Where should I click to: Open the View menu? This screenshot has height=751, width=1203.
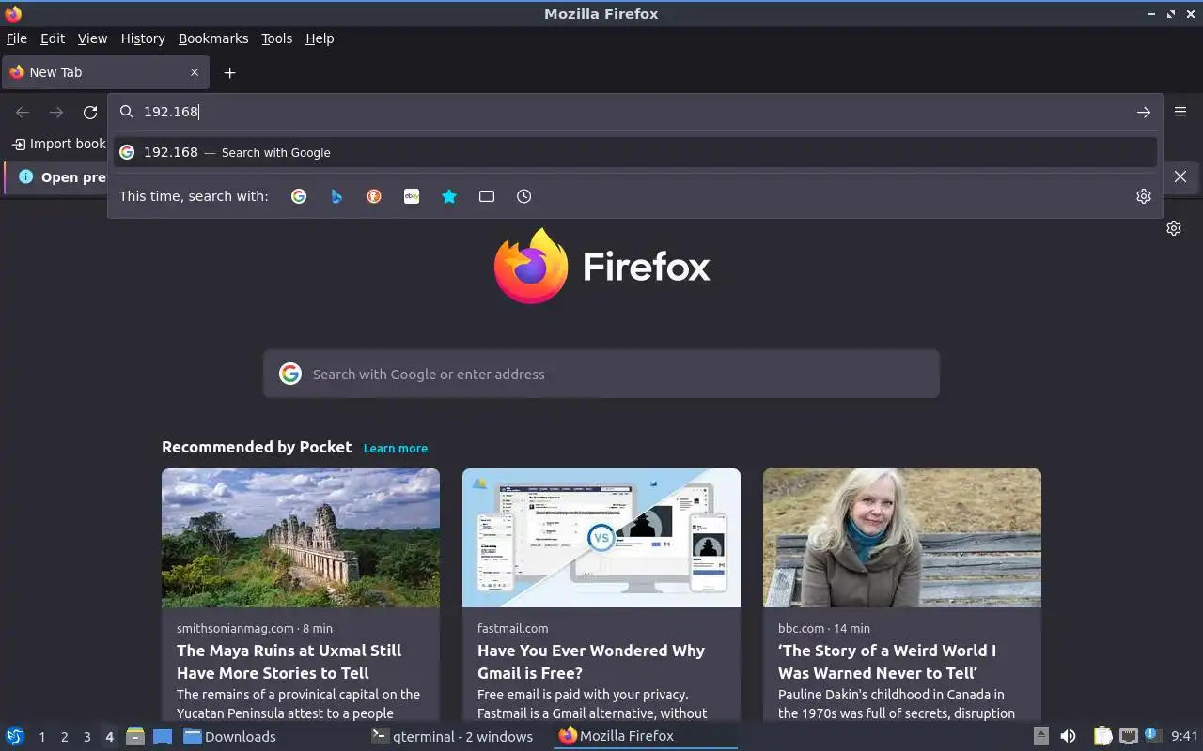point(92,38)
